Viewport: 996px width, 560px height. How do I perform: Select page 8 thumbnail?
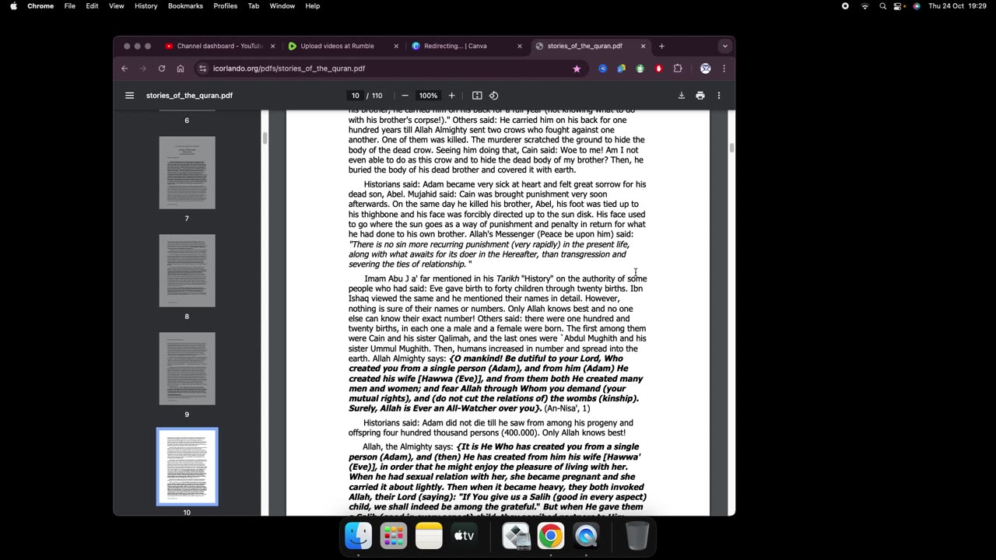[x=187, y=271]
